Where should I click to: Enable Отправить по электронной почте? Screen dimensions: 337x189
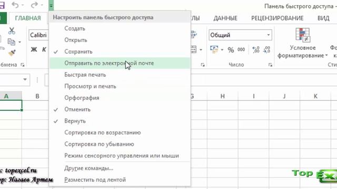click(x=120, y=63)
